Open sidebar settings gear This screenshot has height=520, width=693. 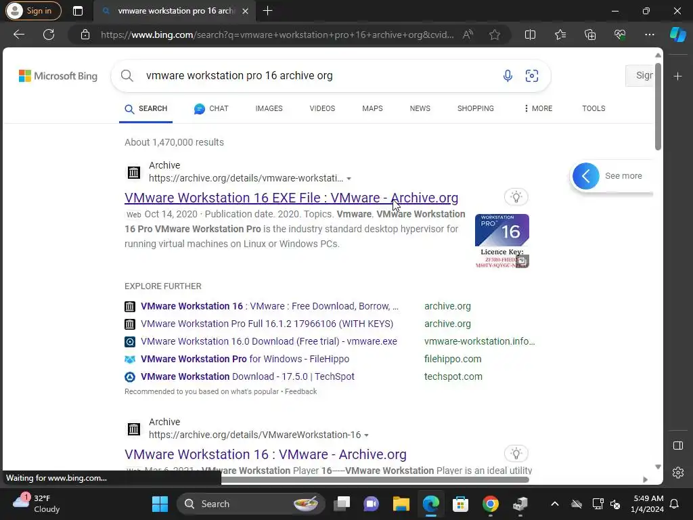pyautogui.click(x=678, y=473)
